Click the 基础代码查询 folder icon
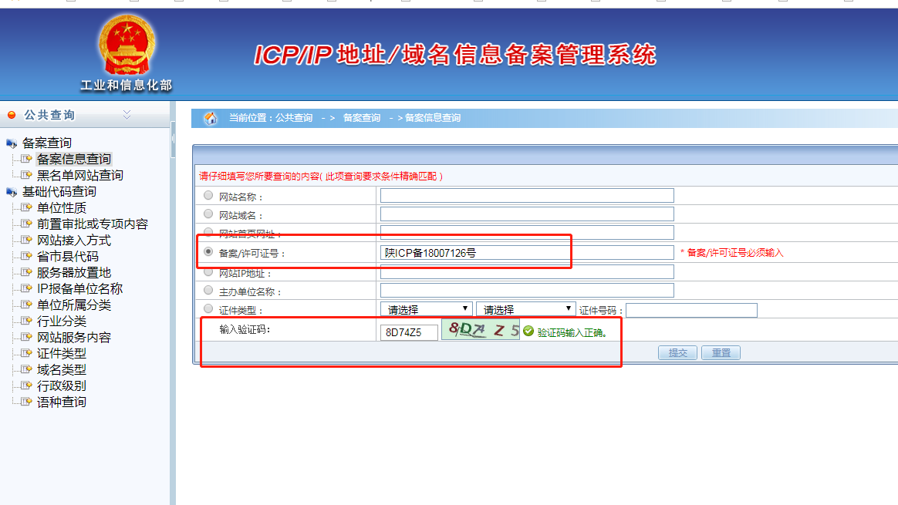This screenshot has height=505, width=898. pyautogui.click(x=12, y=192)
